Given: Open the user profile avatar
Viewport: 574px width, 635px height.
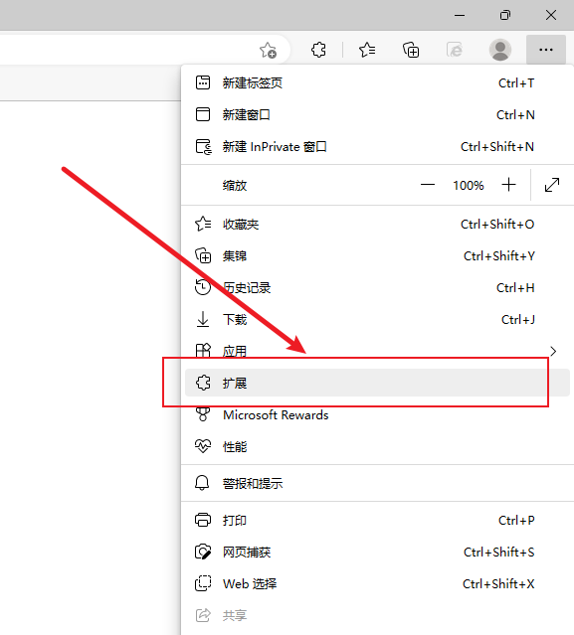Looking at the screenshot, I should click(x=500, y=50).
